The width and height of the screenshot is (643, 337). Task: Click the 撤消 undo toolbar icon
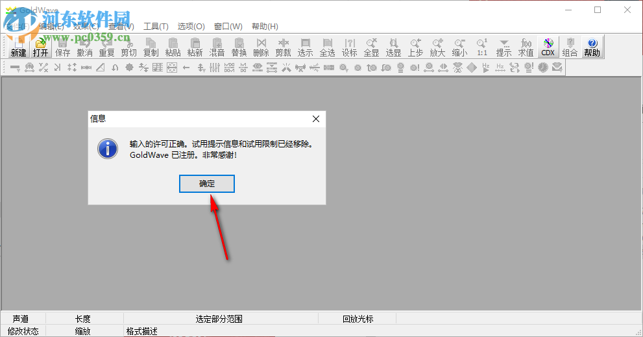tap(85, 47)
